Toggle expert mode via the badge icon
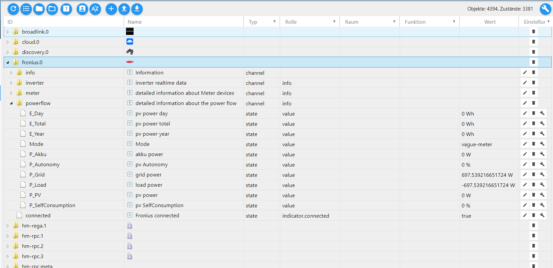The height and width of the screenshot is (268, 553). [82, 9]
